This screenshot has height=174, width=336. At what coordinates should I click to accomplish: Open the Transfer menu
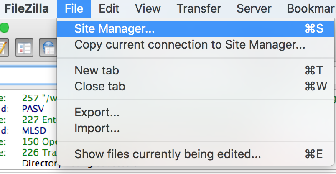[199, 9]
